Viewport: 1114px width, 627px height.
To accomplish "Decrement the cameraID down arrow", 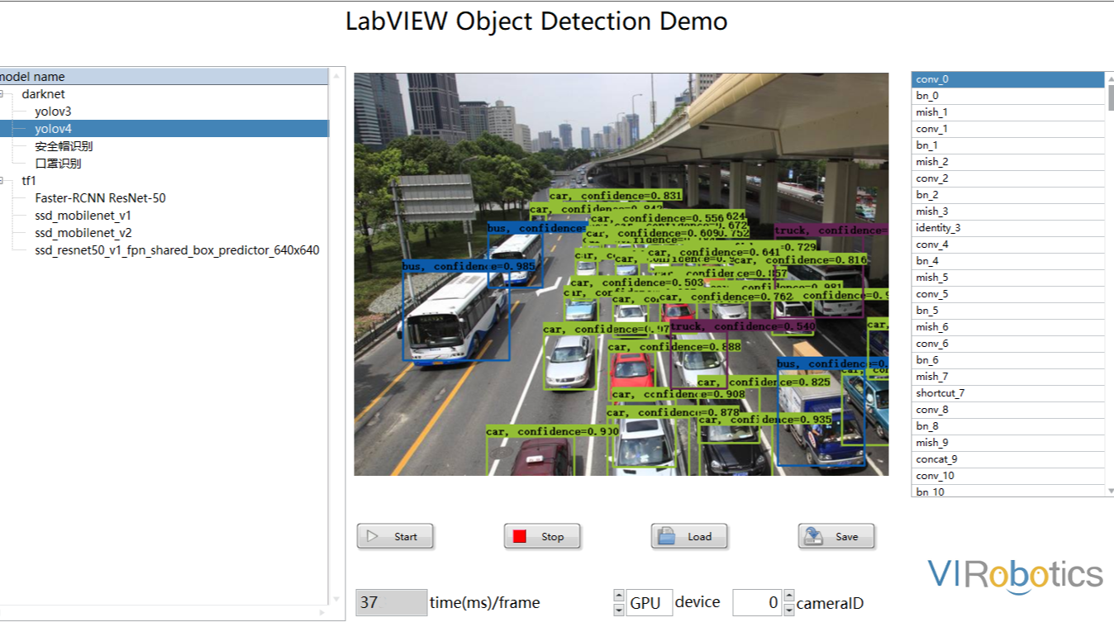I will (x=788, y=610).
